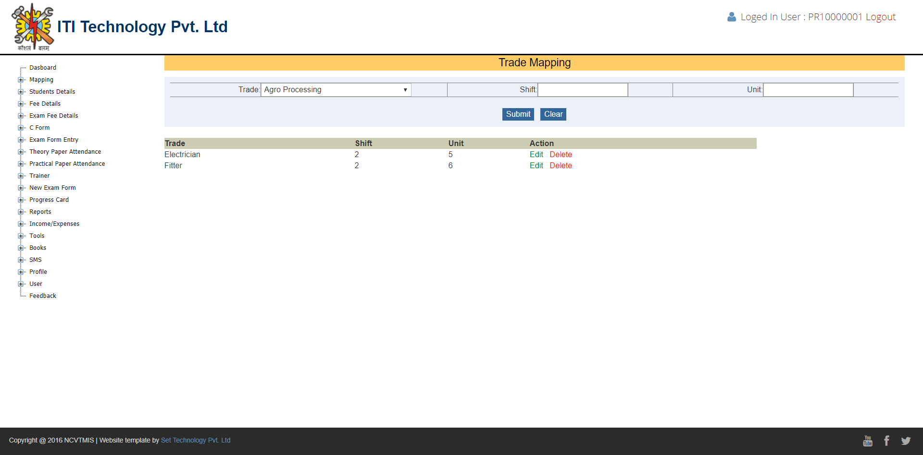Open Feedback in the sidebar menu
The image size is (923, 455).
coord(43,296)
